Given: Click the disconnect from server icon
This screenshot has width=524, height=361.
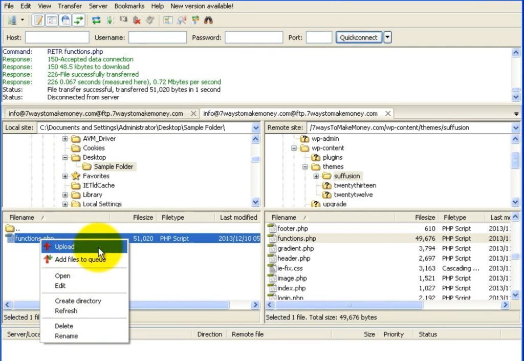Looking at the screenshot, I should click(x=137, y=20).
